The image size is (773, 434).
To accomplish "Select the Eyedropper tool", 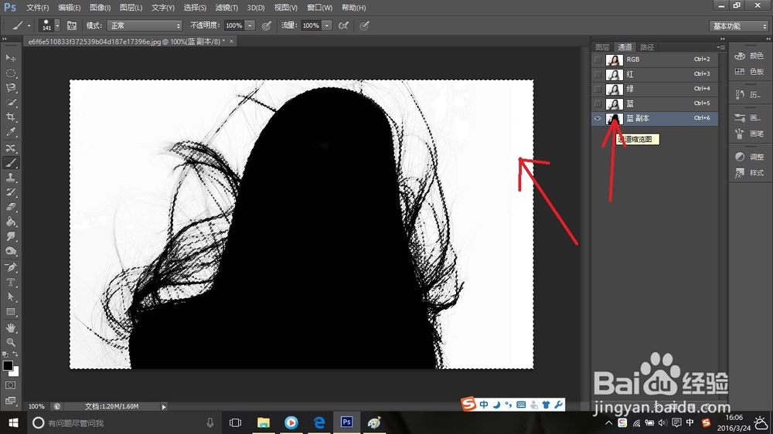I will click(10, 132).
